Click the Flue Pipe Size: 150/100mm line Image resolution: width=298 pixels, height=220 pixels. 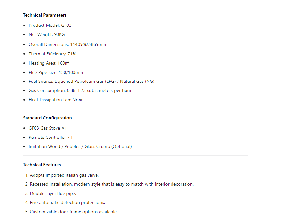56,72
